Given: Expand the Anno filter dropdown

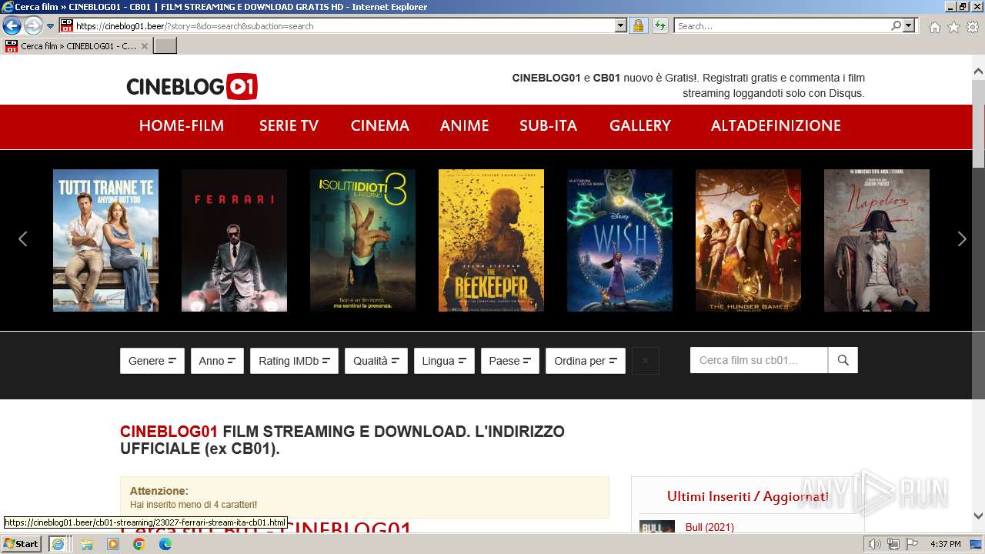Looking at the screenshot, I should pyautogui.click(x=217, y=361).
